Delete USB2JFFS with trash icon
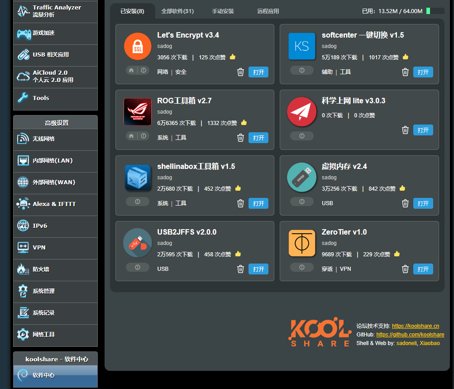The height and width of the screenshot is (389, 454). (240, 269)
